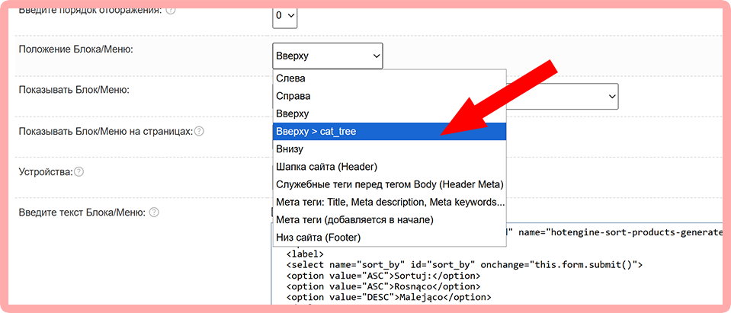The height and width of the screenshot is (313, 731).
Task: Collapse the "Вверху" position dropdown
Action: point(327,56)
